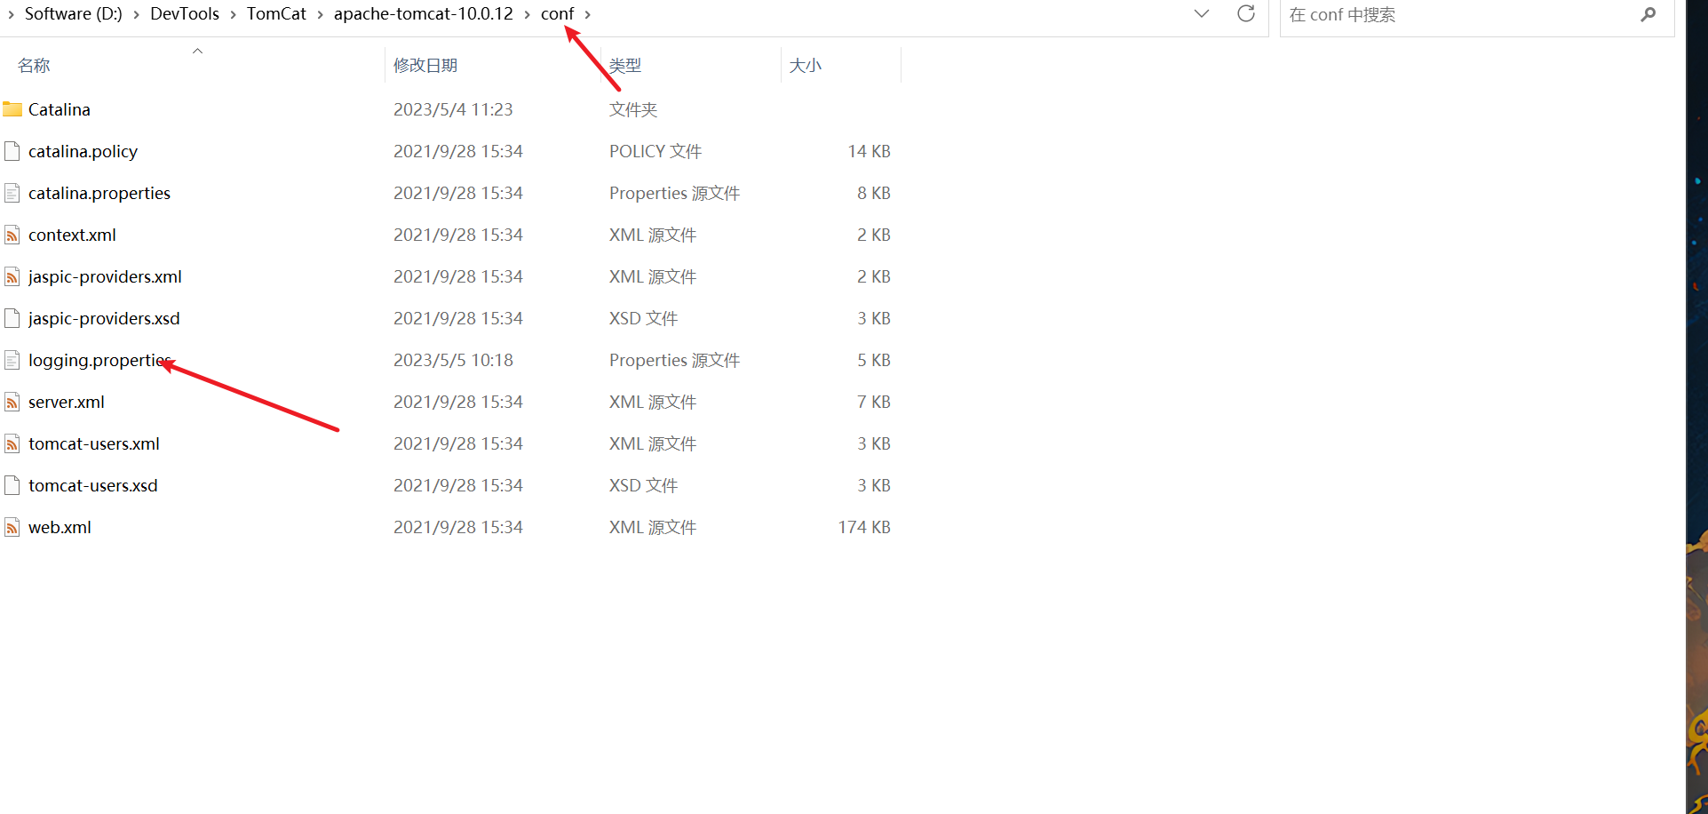Refresh the conf folder view
Screen dimensions: 1708x814
[1246, 13]
